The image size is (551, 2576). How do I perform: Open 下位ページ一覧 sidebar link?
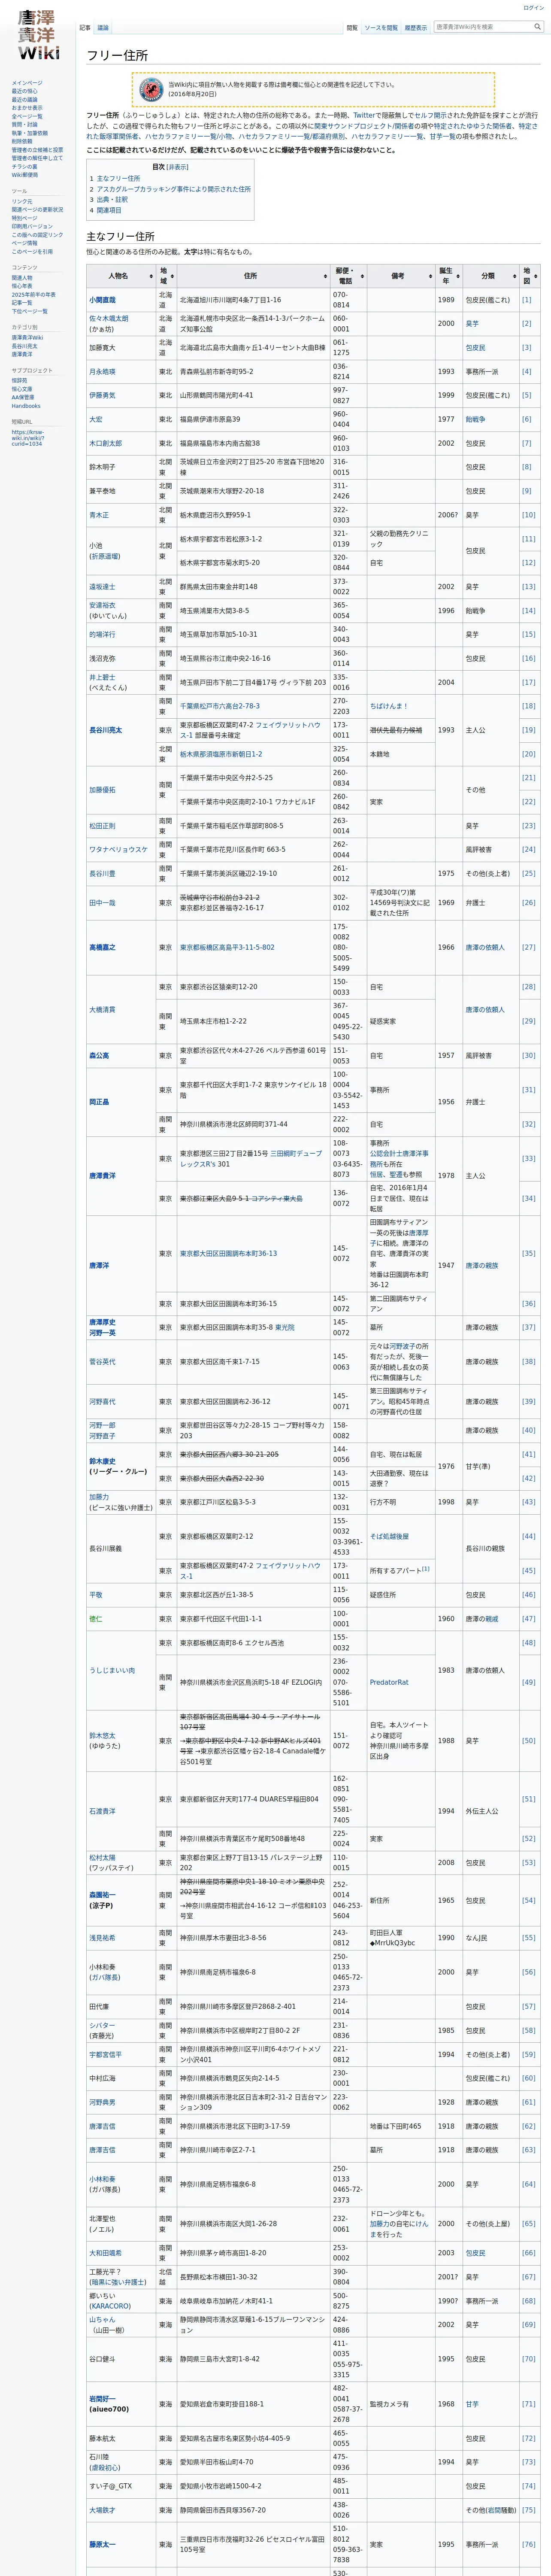click(30, 311)
